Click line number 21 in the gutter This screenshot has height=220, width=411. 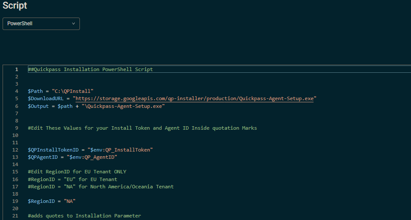(x=15, y=216)
